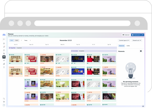This screenshot has width=152, height=110.
Task: Open Sunday's first SERIES drinks post
Action: click(16, 59)
